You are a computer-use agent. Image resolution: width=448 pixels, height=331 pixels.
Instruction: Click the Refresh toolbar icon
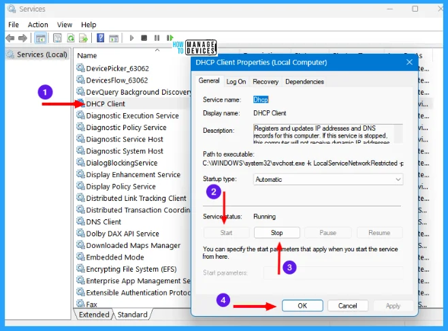71,38
